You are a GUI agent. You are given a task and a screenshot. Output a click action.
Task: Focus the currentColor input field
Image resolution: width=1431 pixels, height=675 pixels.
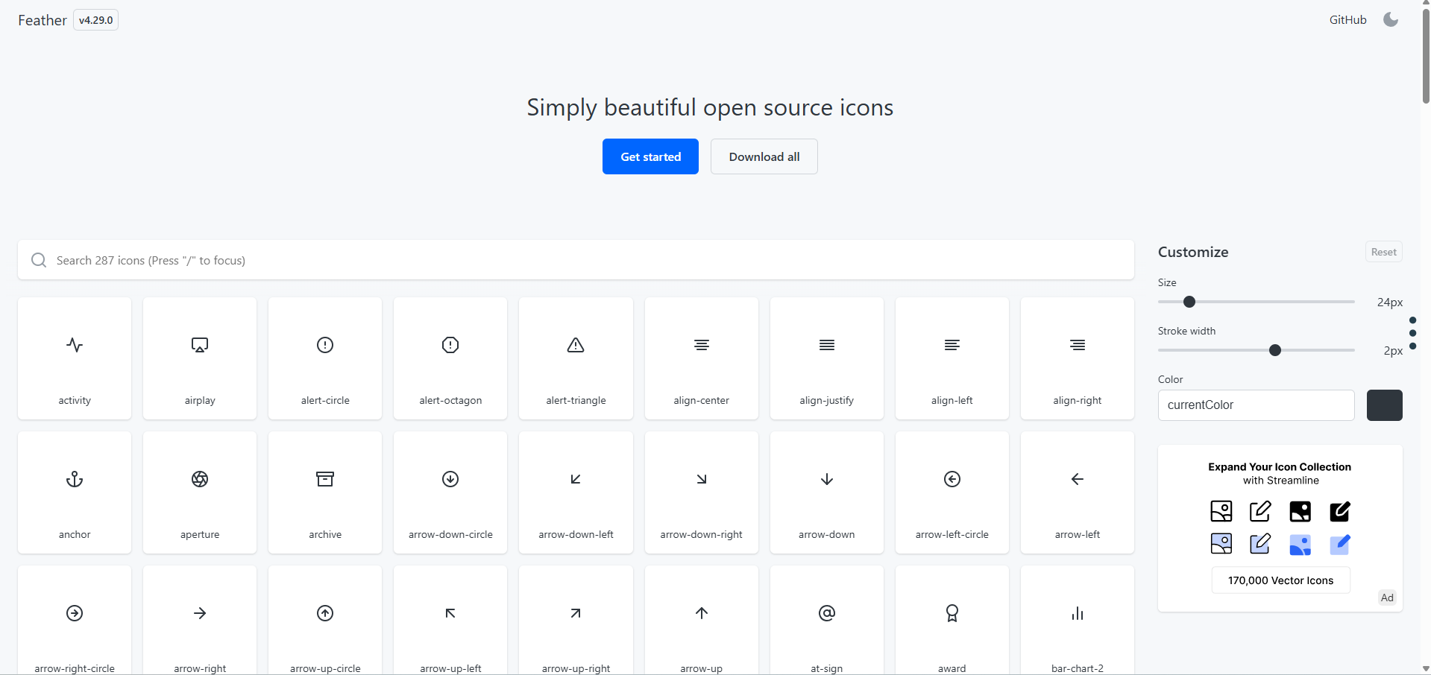pos(1257,405)
